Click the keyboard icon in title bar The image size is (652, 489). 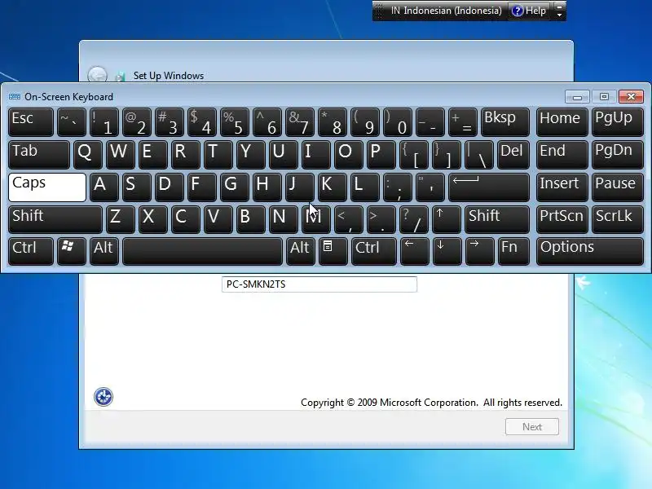click(x=14, y=96)
